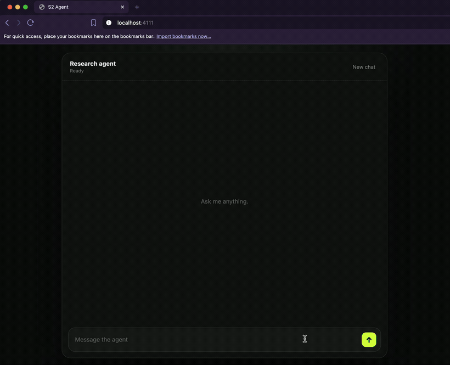Go forward with the browser forward arrow
450x365 pixels.
(19, 23)
